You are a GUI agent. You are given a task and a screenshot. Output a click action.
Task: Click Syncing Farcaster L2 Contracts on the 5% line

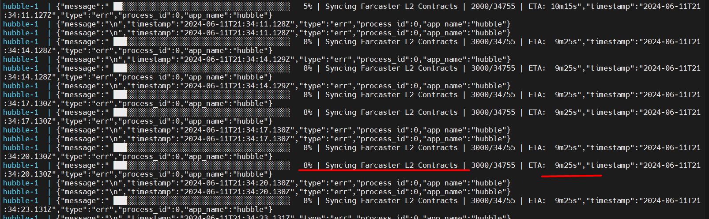click(391, 7)
